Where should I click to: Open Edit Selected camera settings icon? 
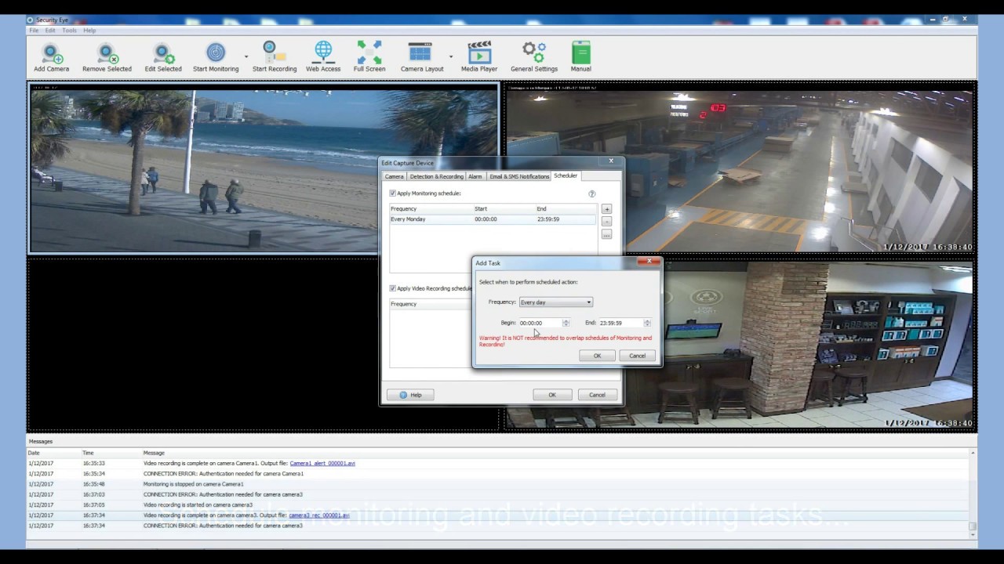(x=163, y=53)
